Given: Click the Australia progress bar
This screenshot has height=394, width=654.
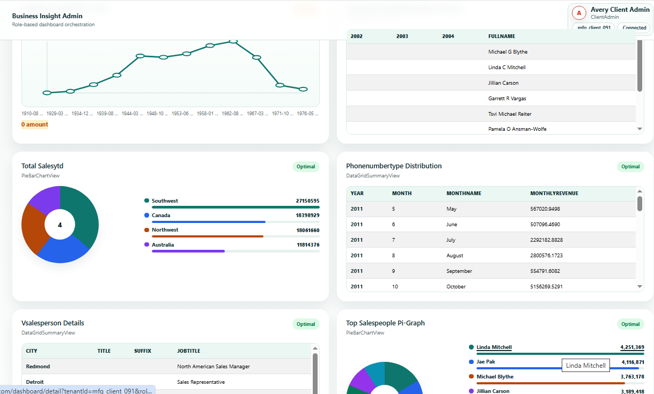Looking at the screenshot, I should 236,251.
